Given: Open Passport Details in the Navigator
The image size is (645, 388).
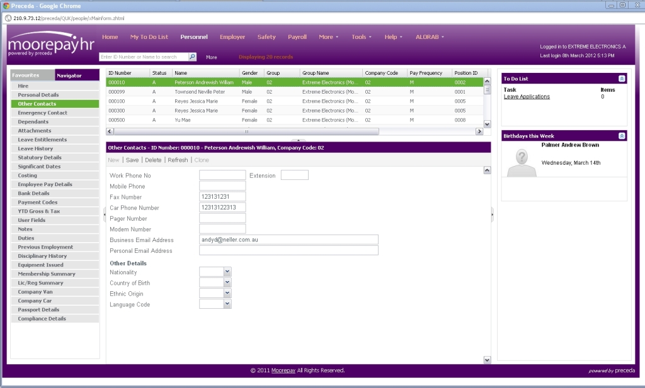Looking at the screenshot, I should [x=55, y=309].
